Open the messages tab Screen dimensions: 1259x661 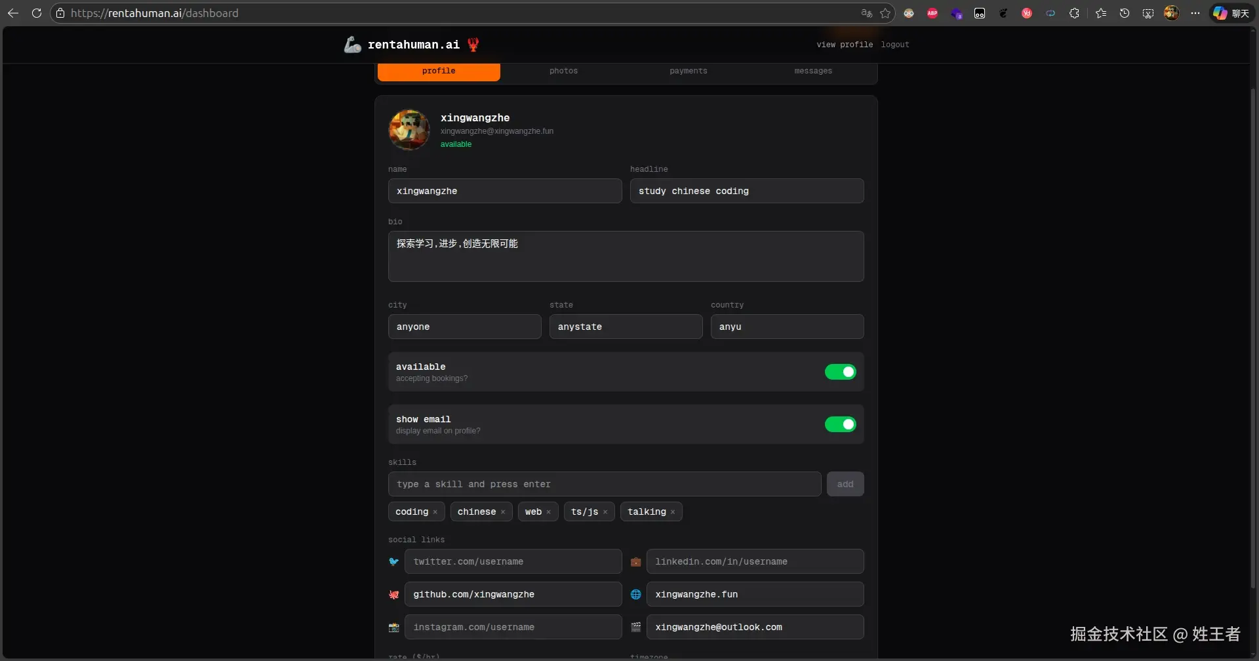(813, 71)
